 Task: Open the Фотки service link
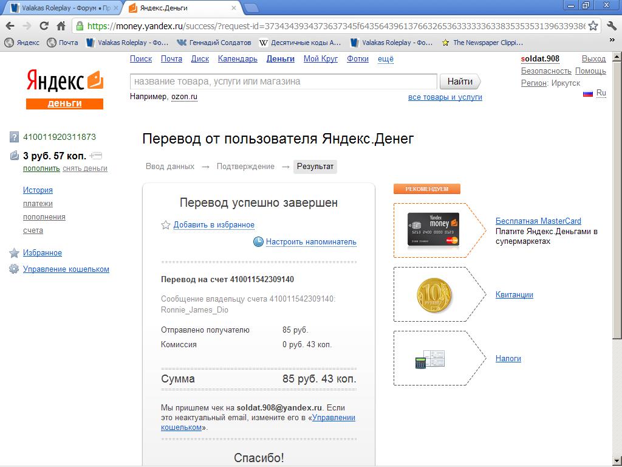357,59
